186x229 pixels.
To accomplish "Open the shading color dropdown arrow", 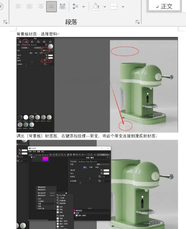I will pos(105,7).
